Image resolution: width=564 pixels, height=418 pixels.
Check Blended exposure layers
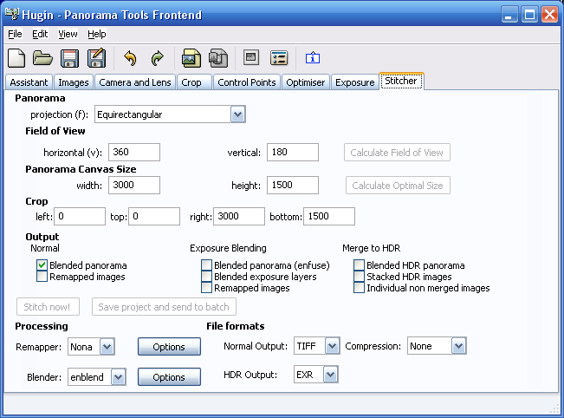(x=206, y=277)
